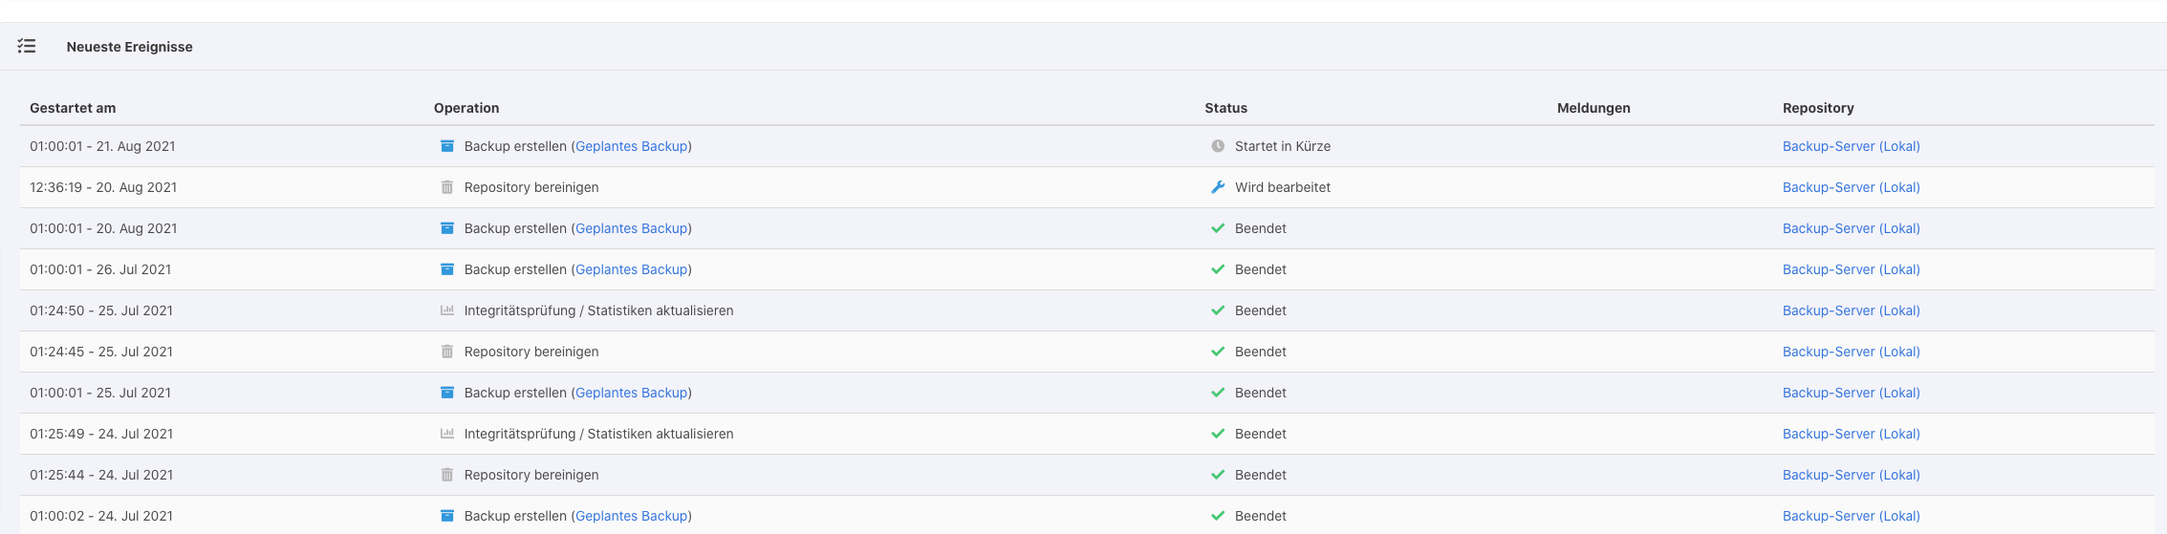Viewport: 2167px width, 534px height.
Task: Open Geplantes Backup link for 24. Jul 2021
Action: click(x=631, y=516)
